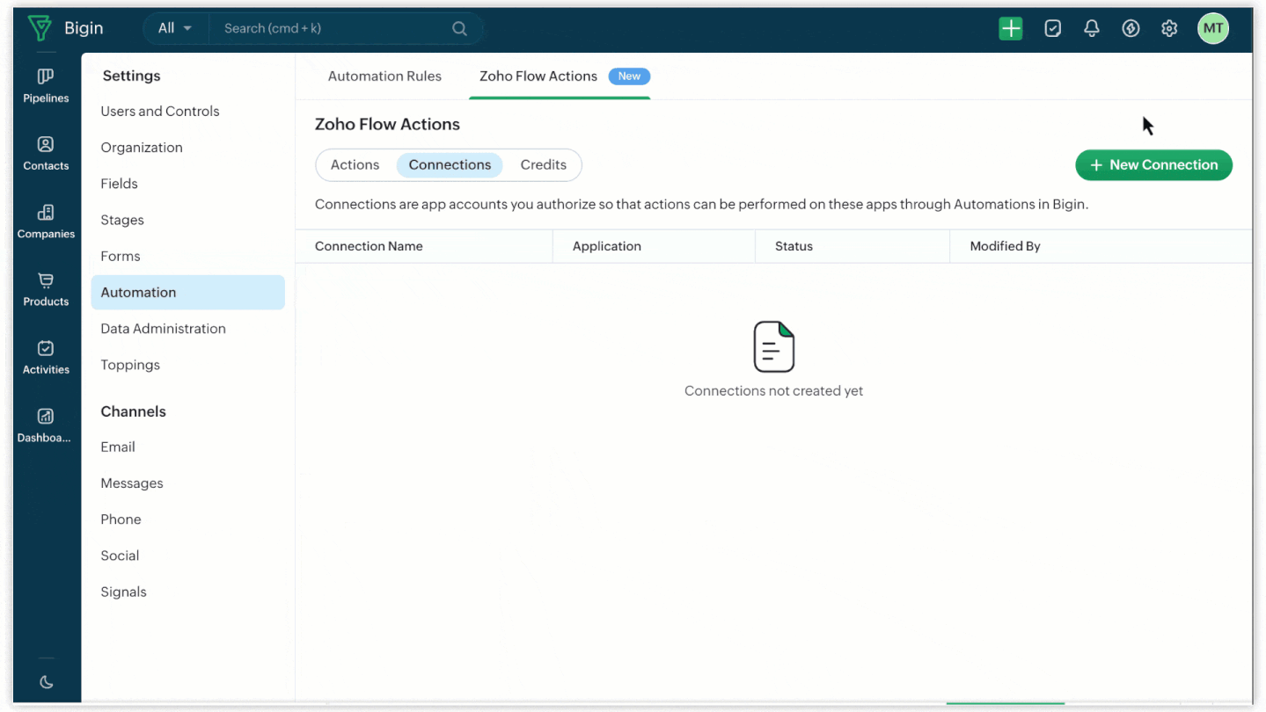Open the Pipelines module
This screenshot has height=712, width=1266.
[x=46, y=86]
